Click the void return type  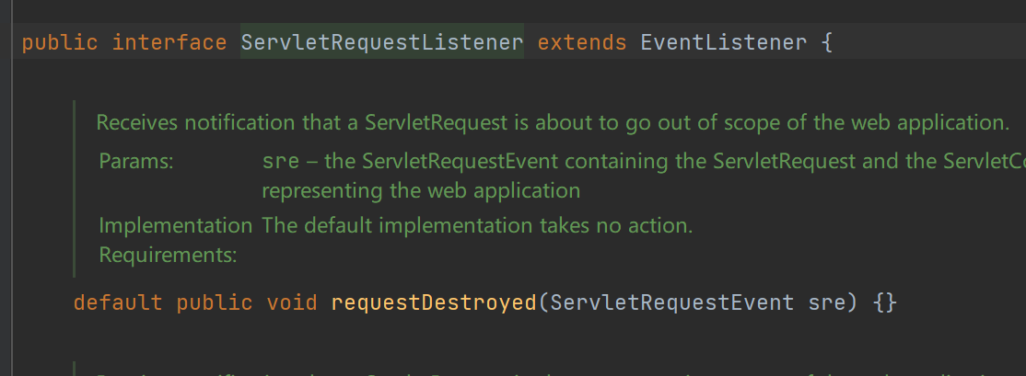pos(291,302)
